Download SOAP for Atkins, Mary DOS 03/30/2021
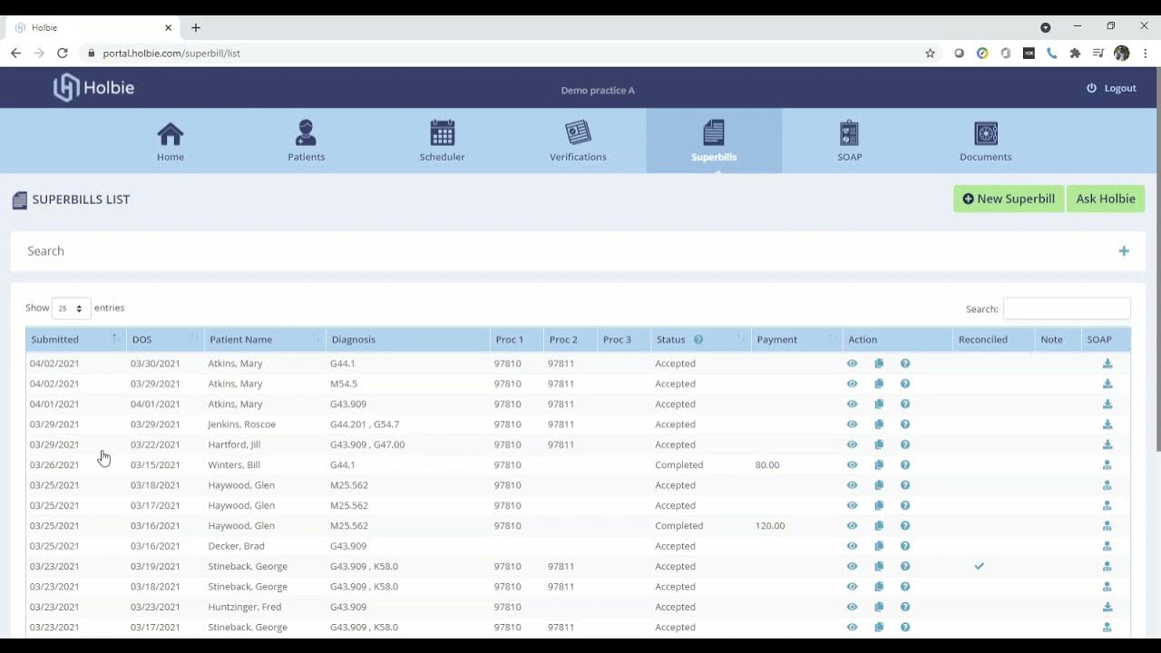This screenshot has height=653, width=1161. point(1107,364)
